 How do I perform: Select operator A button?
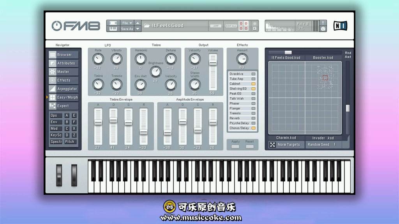click(x=67, y=115)
